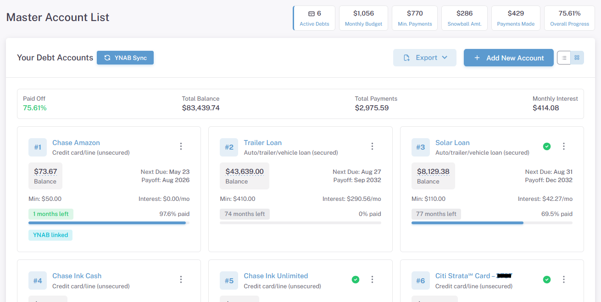Click Solar Loan progress bar at 69.5%
This screenshot has width=601, height=302.
click(x=492, y=223)
